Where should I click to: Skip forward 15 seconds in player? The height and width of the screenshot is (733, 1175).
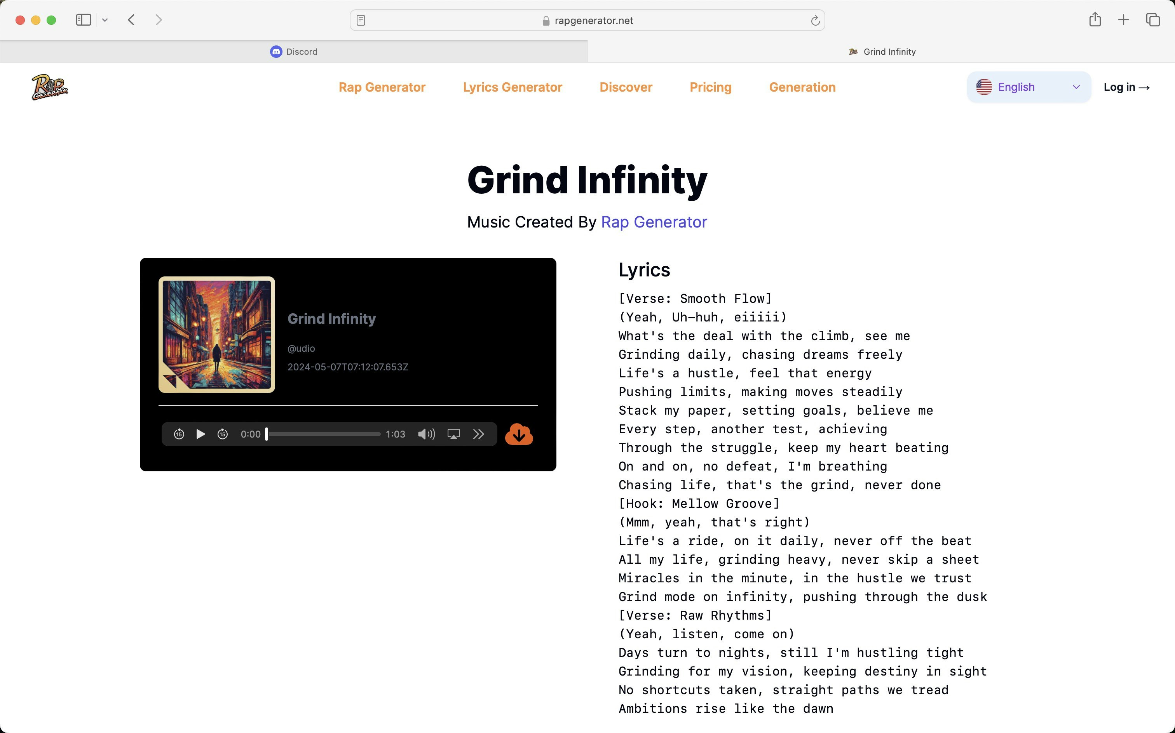tap(223, 434)
